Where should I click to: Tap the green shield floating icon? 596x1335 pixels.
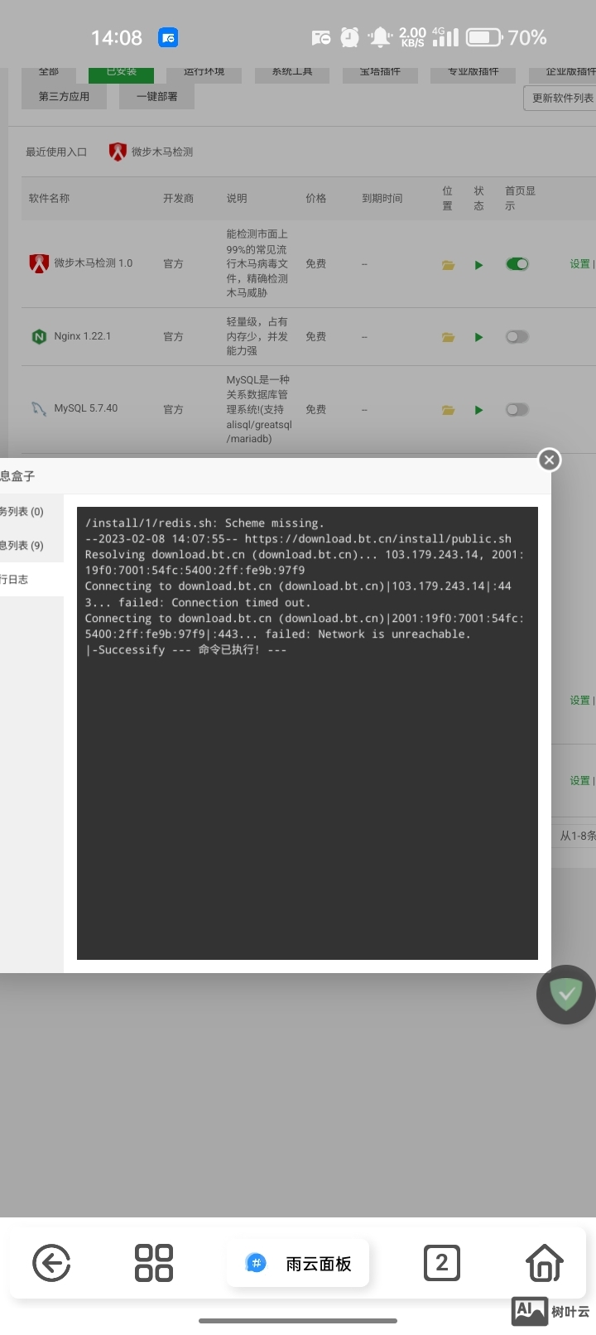(566, 994)
